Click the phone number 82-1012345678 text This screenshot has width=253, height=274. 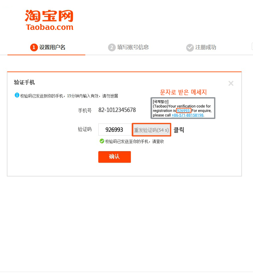[x=117, y=110]
